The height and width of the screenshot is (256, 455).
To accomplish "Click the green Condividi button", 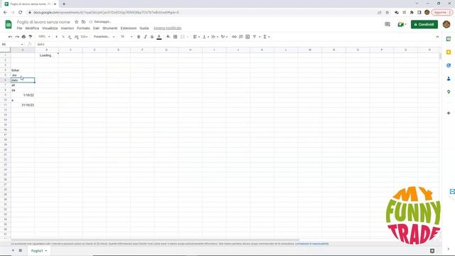I will [x=424, y=24].
